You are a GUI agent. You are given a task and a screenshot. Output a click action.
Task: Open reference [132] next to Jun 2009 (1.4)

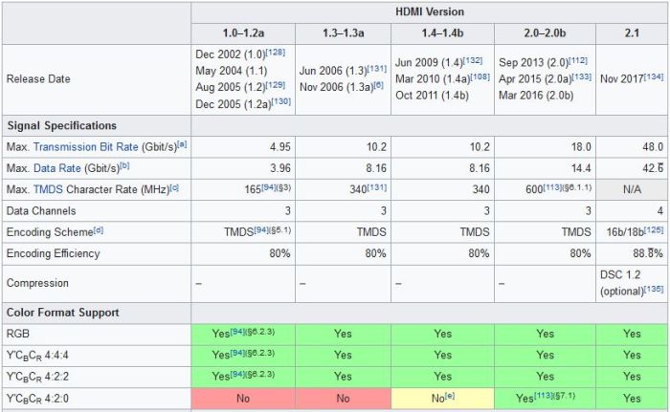[x=472, y=59]
